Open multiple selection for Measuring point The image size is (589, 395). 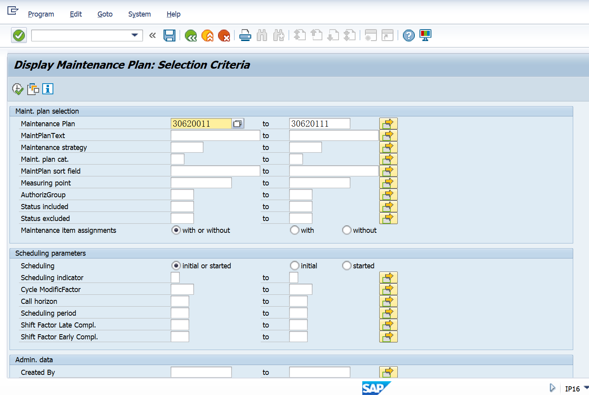388,183
